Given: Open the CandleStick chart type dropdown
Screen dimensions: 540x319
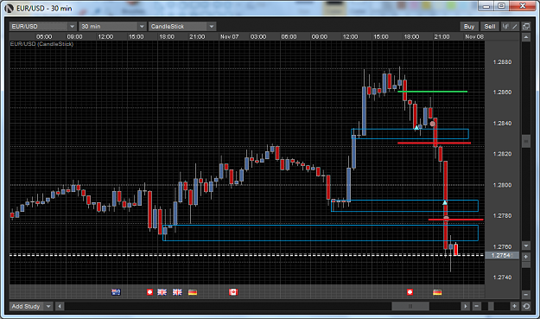Looking at the screenshot, I should 182,27.
